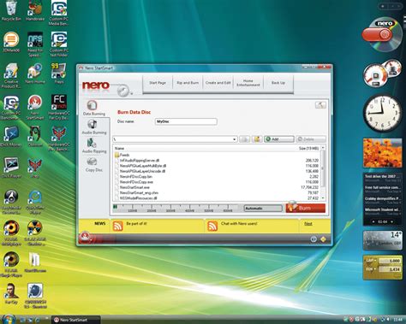Open HardwareOC Far Cry benchmark shortcut
The image size is (406, 324).
click(59, 107)
